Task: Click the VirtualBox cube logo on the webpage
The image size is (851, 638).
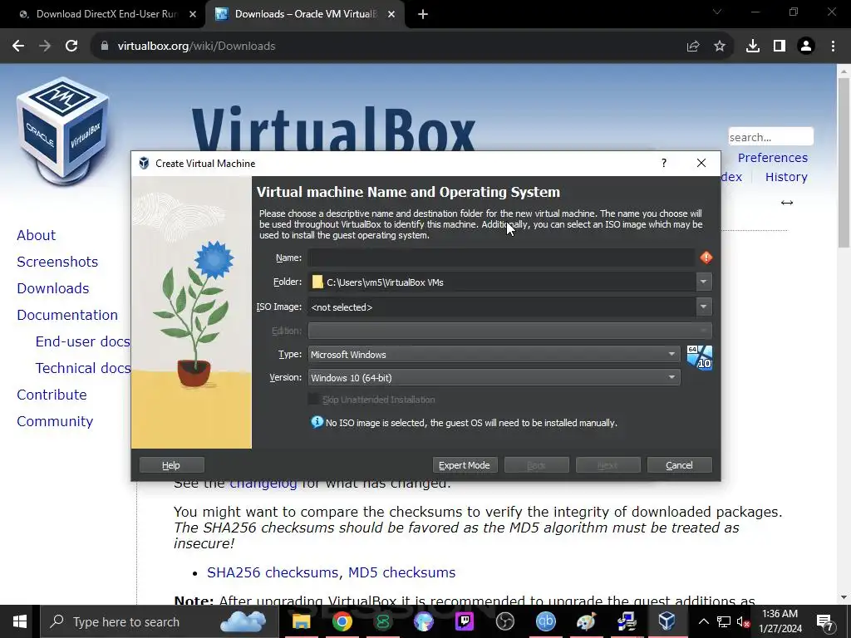Action: coord(62,130)
